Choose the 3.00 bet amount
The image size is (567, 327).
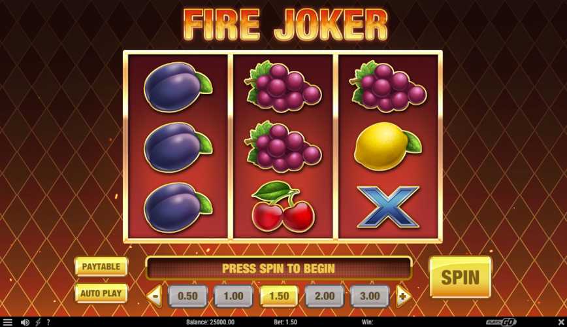[370, 296]
